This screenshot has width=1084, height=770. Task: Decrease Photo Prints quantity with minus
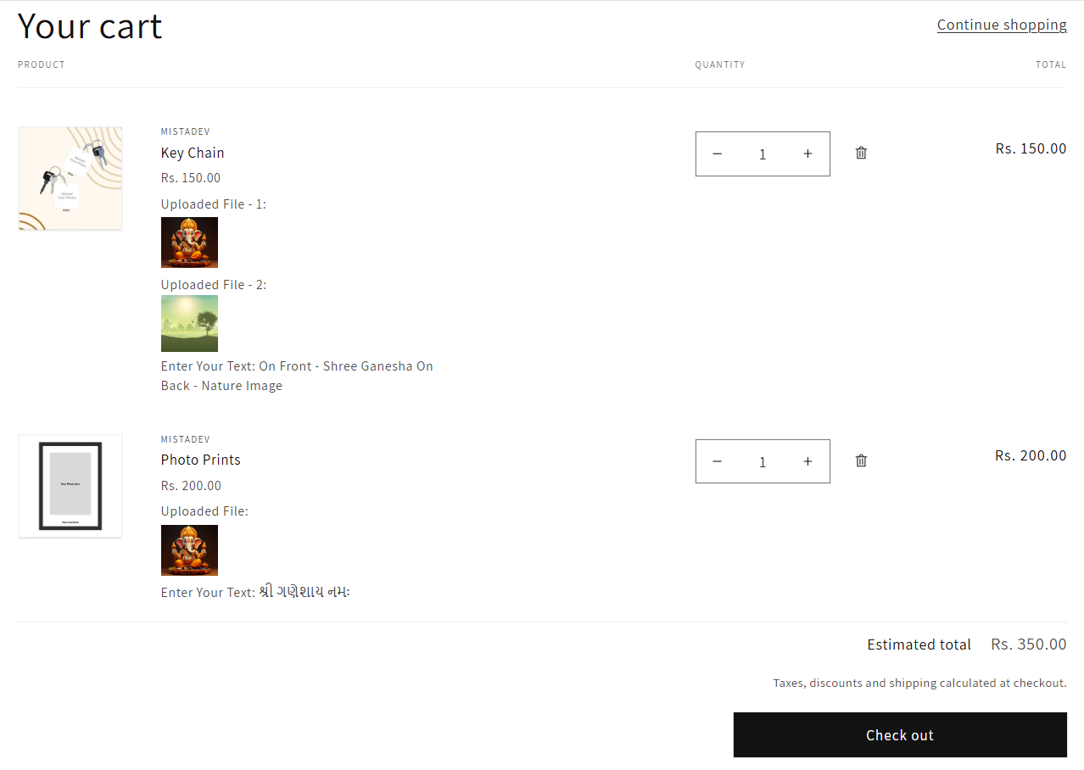pyautogui.click(x=718, y=461)
